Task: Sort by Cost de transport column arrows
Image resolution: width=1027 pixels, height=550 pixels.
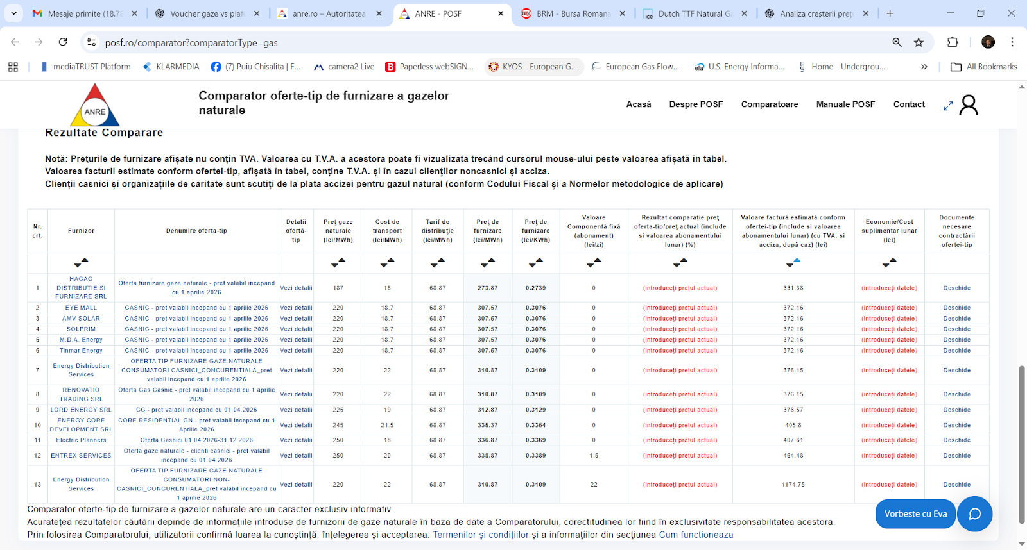Action: pos(387,263)
